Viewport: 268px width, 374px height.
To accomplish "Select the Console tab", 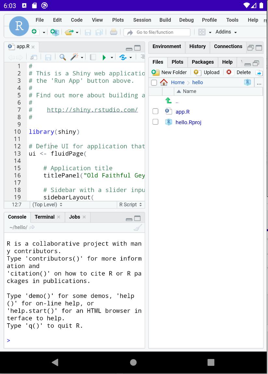I will click(17, 217).
